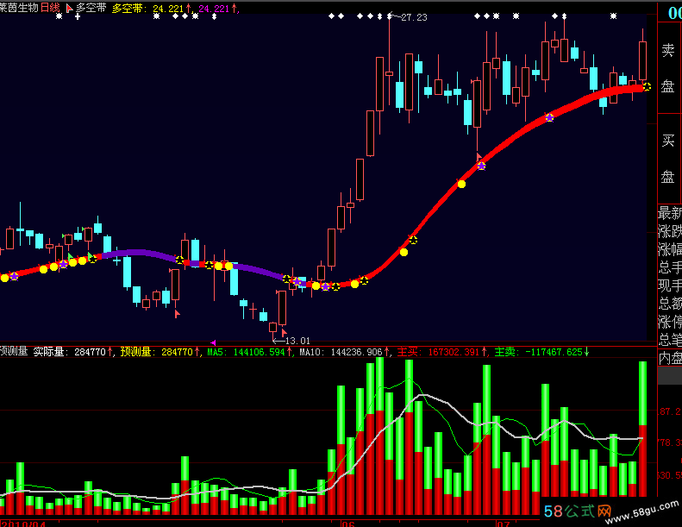Click the red arrow under the April low candle
Image resolution: width=682 pixels, height=527 pixels.
coord(177,314)
